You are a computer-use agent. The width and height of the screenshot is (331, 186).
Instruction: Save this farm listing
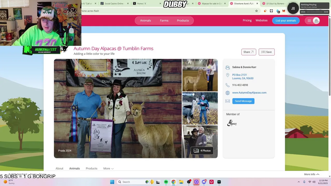coord(267,52)
